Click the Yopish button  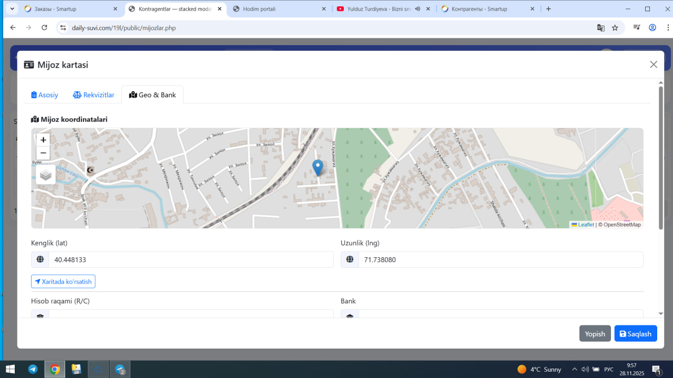point(595,334)
